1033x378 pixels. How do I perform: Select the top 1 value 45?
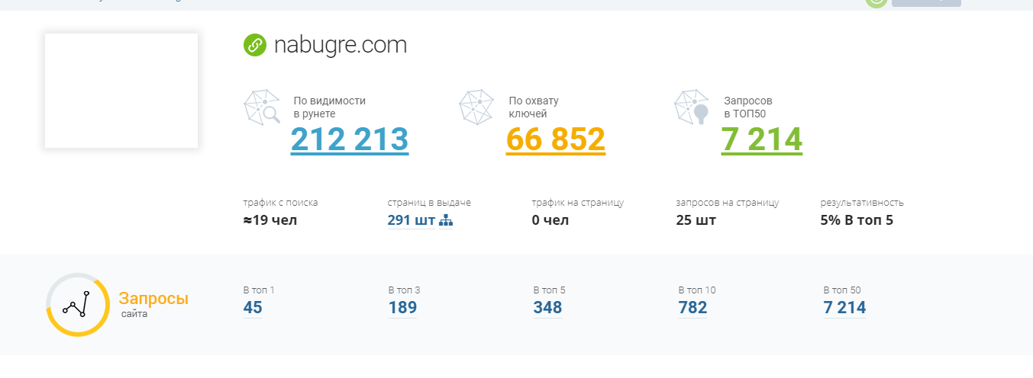tap(253, 308)
